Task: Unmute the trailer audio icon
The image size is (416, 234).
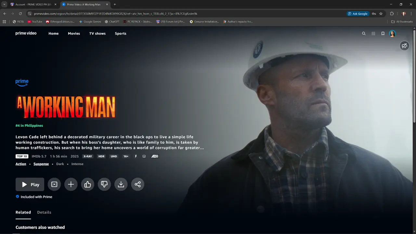Action: [x=404, y=46]
